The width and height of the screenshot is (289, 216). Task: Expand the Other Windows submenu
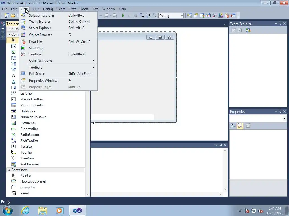[x=58, y=60]
